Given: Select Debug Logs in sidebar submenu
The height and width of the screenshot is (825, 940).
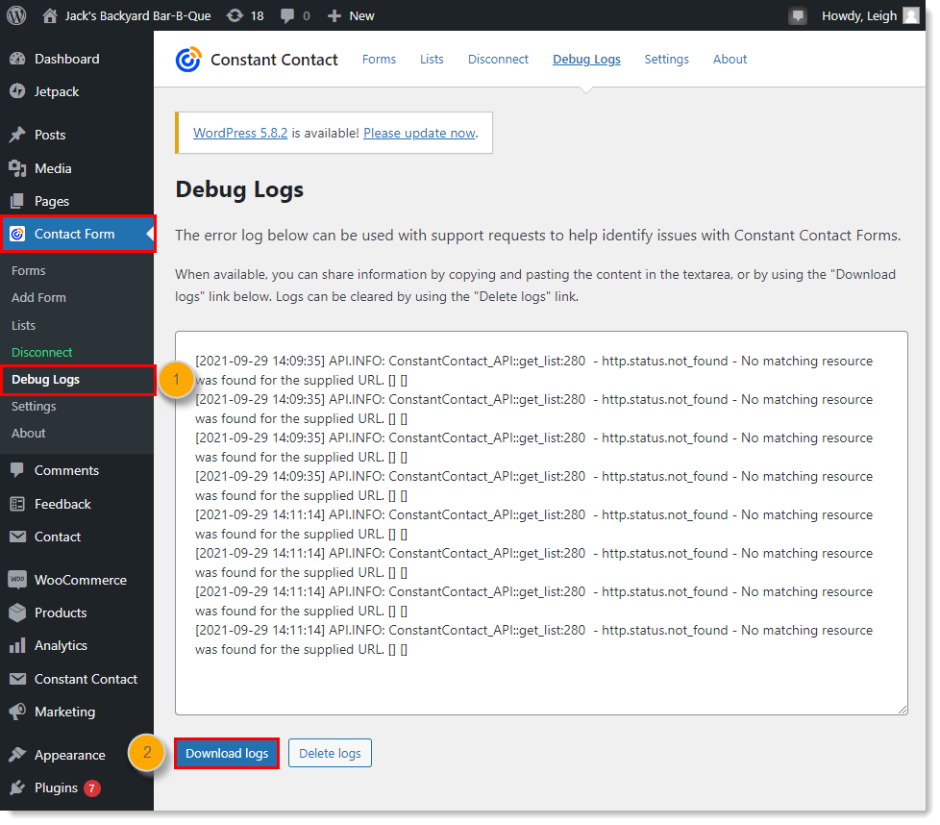Looking at the screenshot, I should 45,379.
